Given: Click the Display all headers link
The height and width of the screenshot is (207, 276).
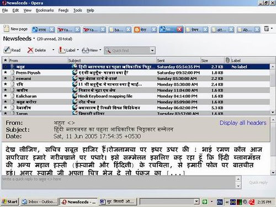Looking at the screenshot, I should (x=243, y=123).
